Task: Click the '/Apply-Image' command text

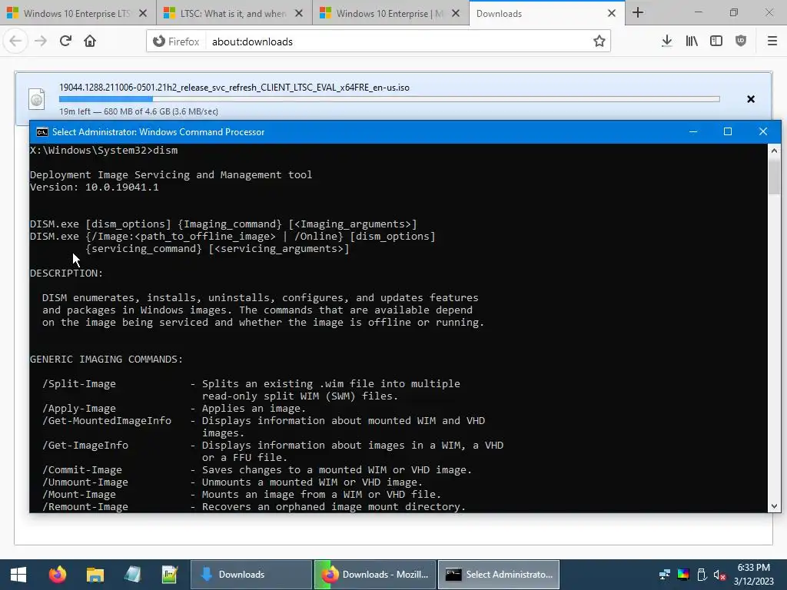Action: (79, 409)
